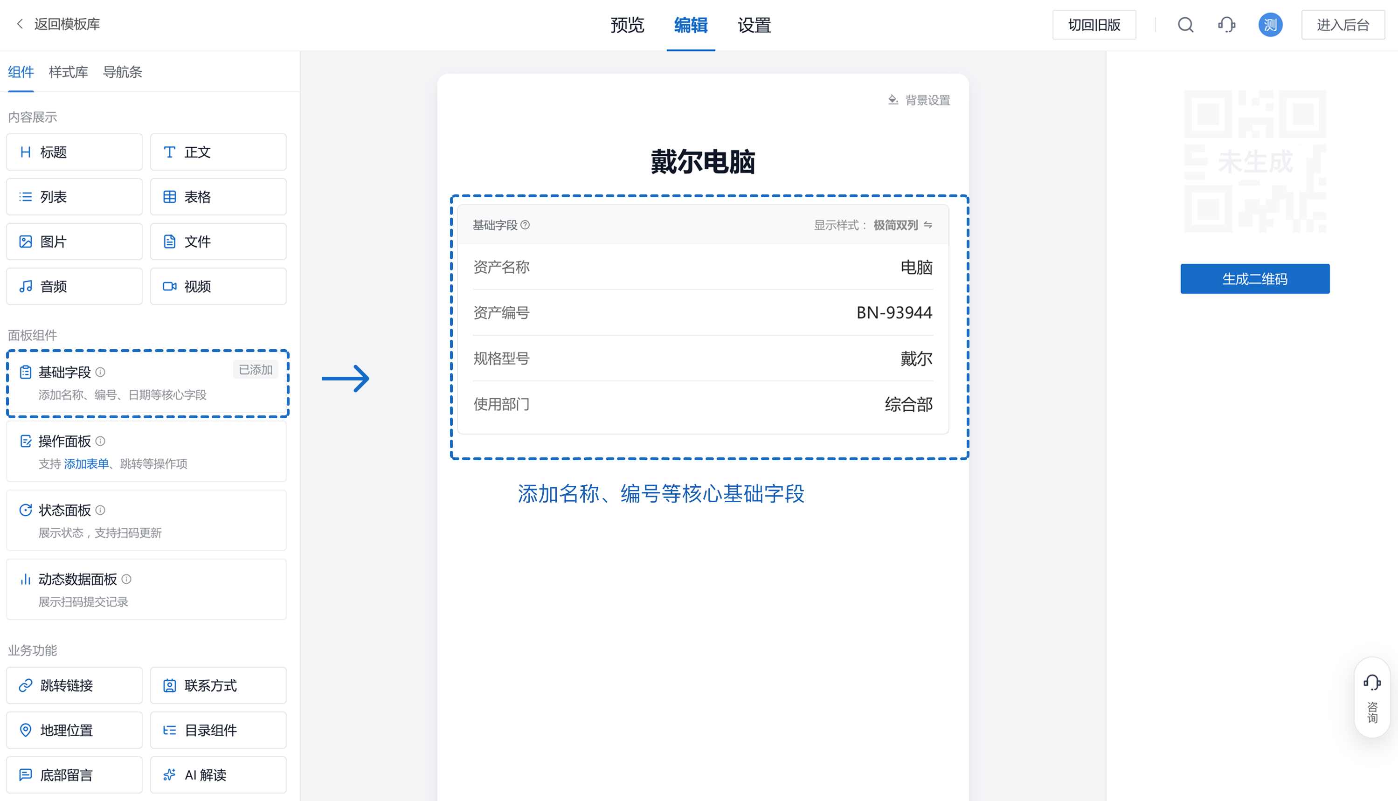
Task: Click the 生成二维码 button
Action: (1255, 279)
